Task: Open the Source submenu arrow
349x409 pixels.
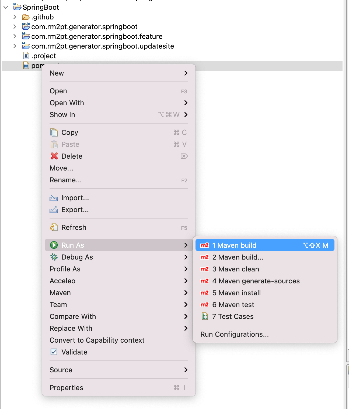Action: coord(186,370)
